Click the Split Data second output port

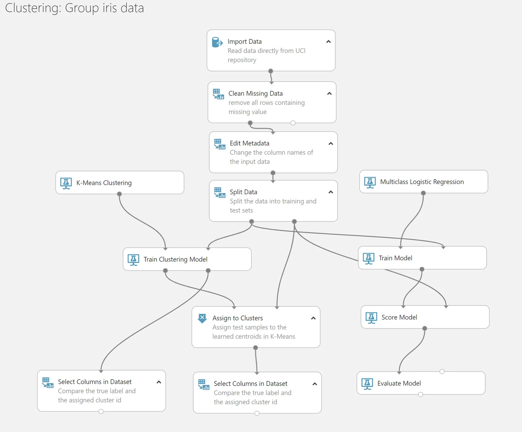tap(294, 221)
